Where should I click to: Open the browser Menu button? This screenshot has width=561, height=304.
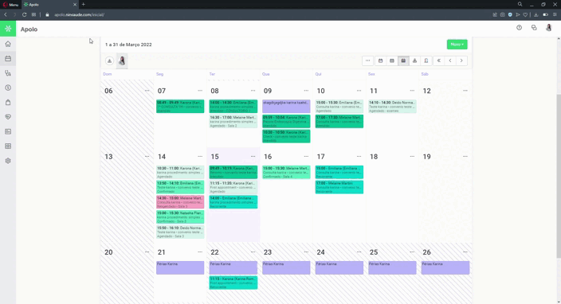[x=10, y=5]
